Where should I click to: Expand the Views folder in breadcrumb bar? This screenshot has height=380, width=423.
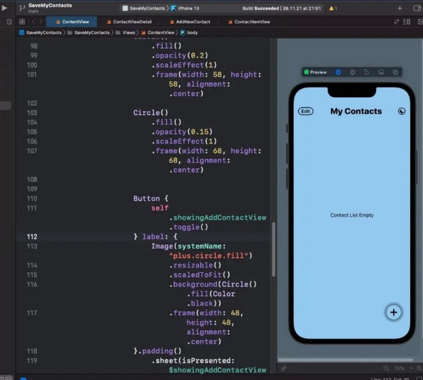pos(129,33)
